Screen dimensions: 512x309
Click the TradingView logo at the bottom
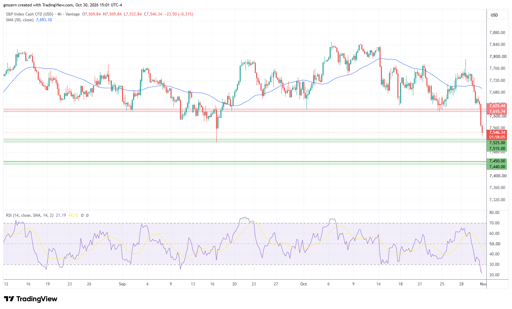coord(31,299)
